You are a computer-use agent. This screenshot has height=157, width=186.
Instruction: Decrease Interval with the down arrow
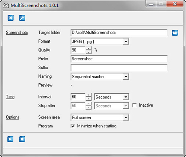pos(89,99)
